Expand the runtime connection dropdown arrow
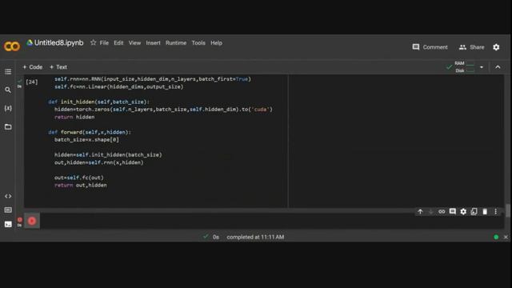 click(x=482, y=67)
